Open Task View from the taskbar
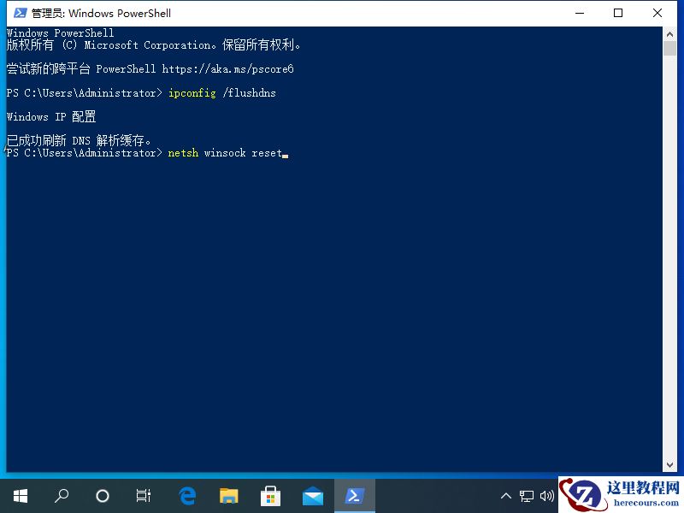 pos(143,496)
